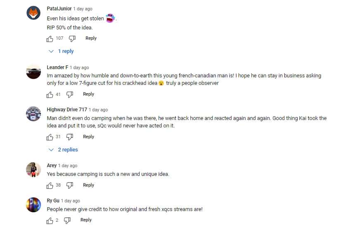Reply to Leander F's comment

(x=88, y=94)
